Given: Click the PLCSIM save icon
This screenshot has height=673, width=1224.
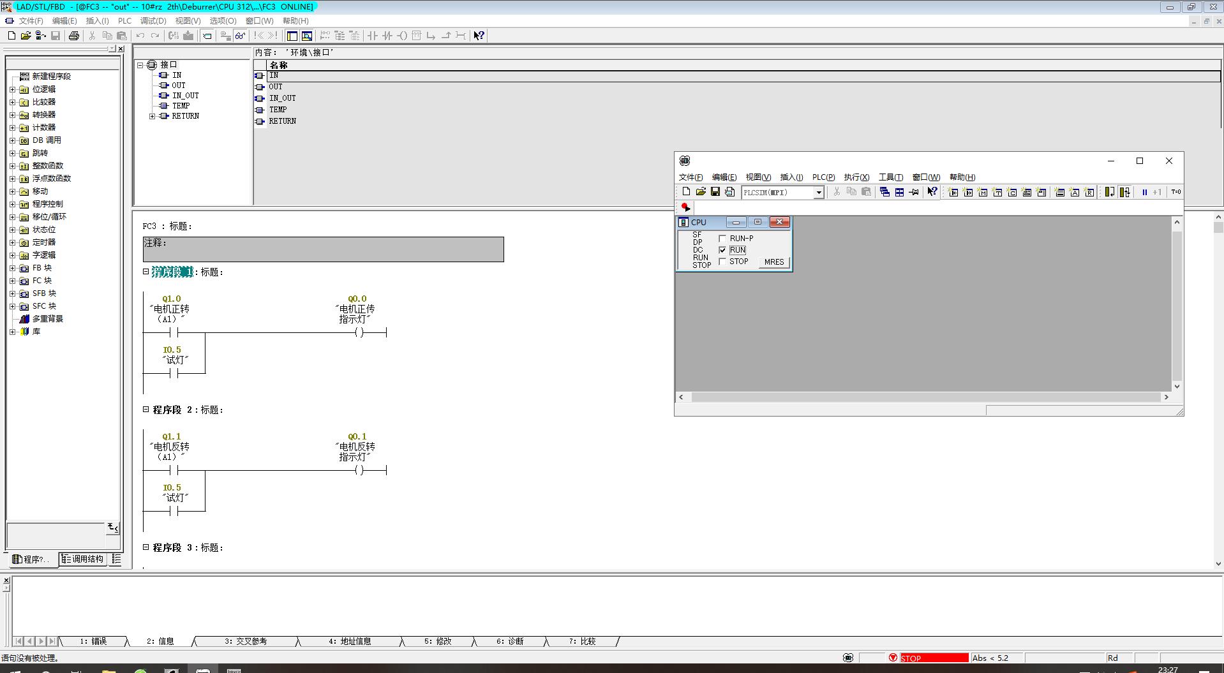Looking at the screenshot, I should click(x=715, y=192).
